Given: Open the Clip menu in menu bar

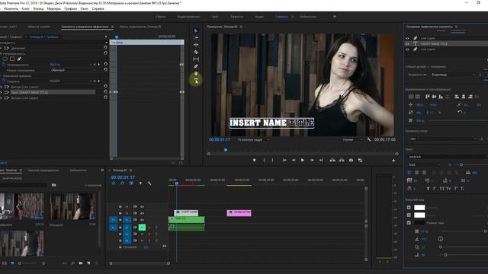Looking at the screenshot, I should pyautogui.click(x=25, y=8).
